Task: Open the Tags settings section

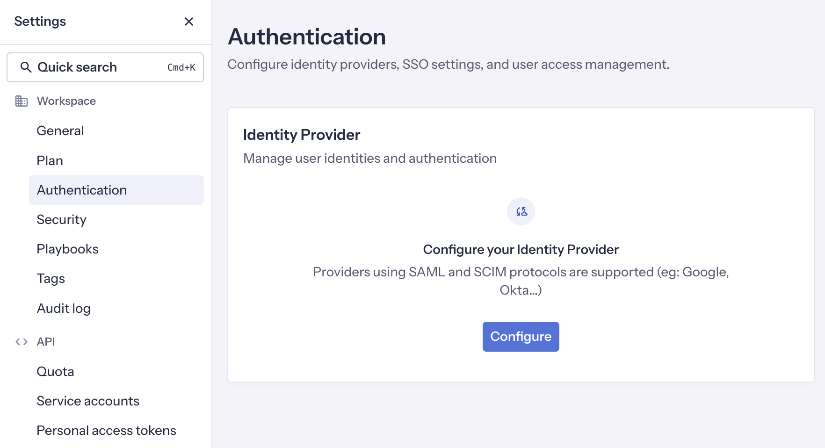Action: pos(51,278)
